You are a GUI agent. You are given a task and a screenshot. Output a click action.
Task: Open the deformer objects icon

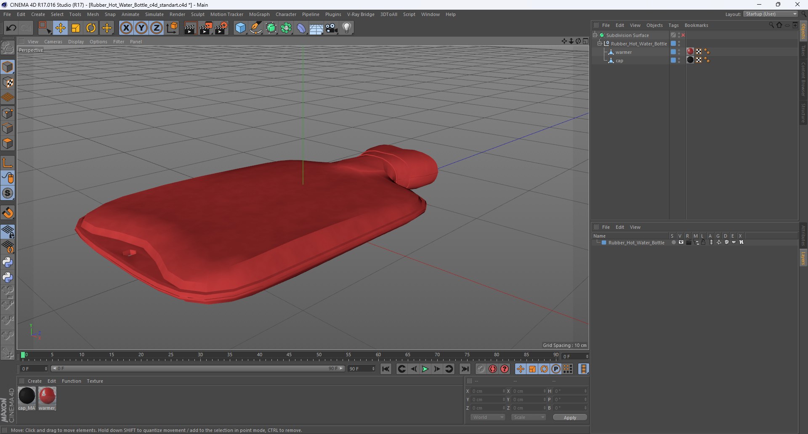(x=302, y=28)
